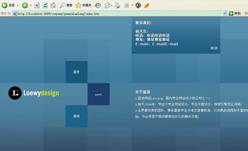Click the address bar URL field
The image size is (248, 151).
(120, 14)
